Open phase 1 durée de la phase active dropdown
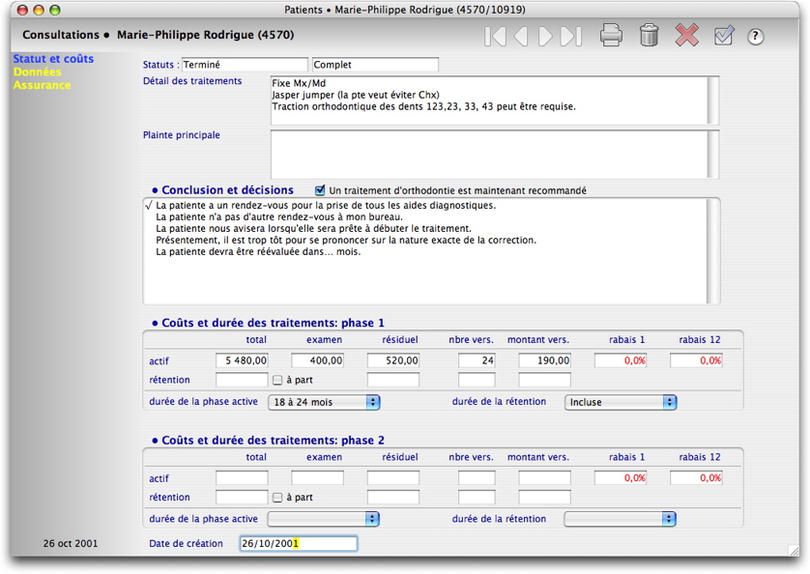This screenshot has width=810, height=574. tap(324, 402)
